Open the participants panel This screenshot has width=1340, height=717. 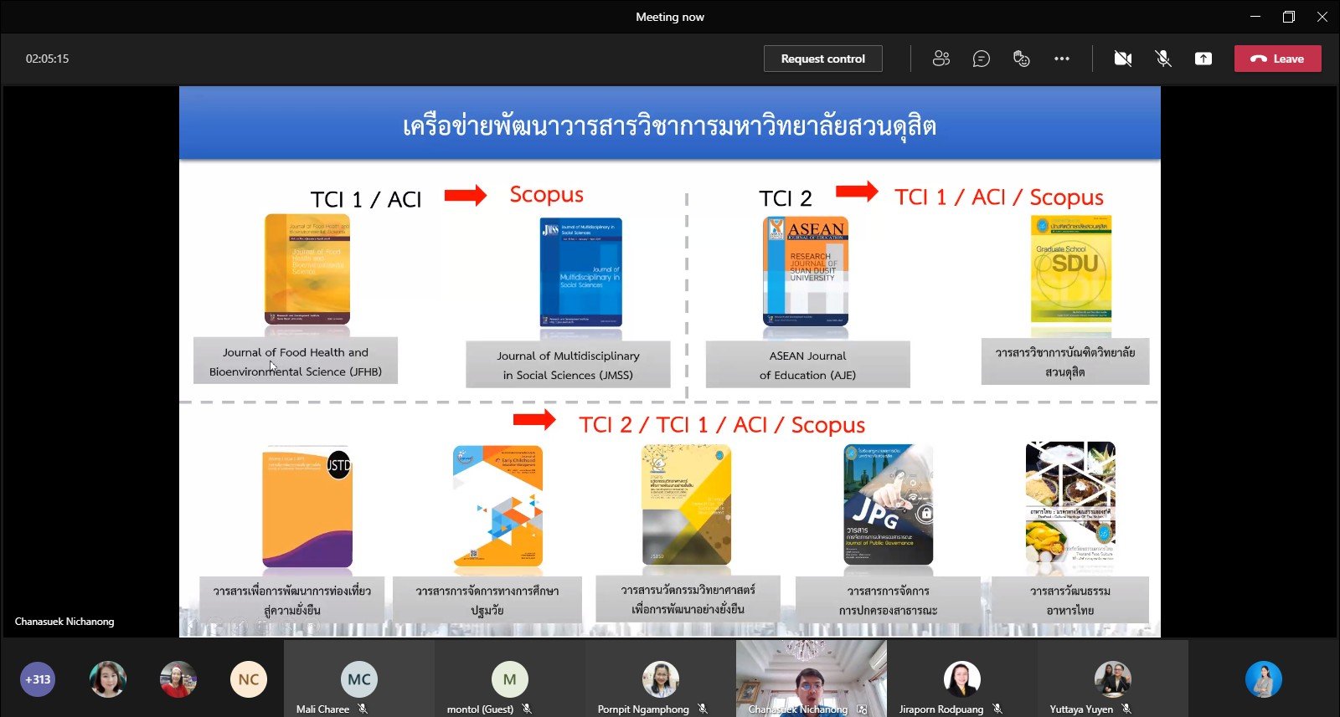(x=941, y=59)
